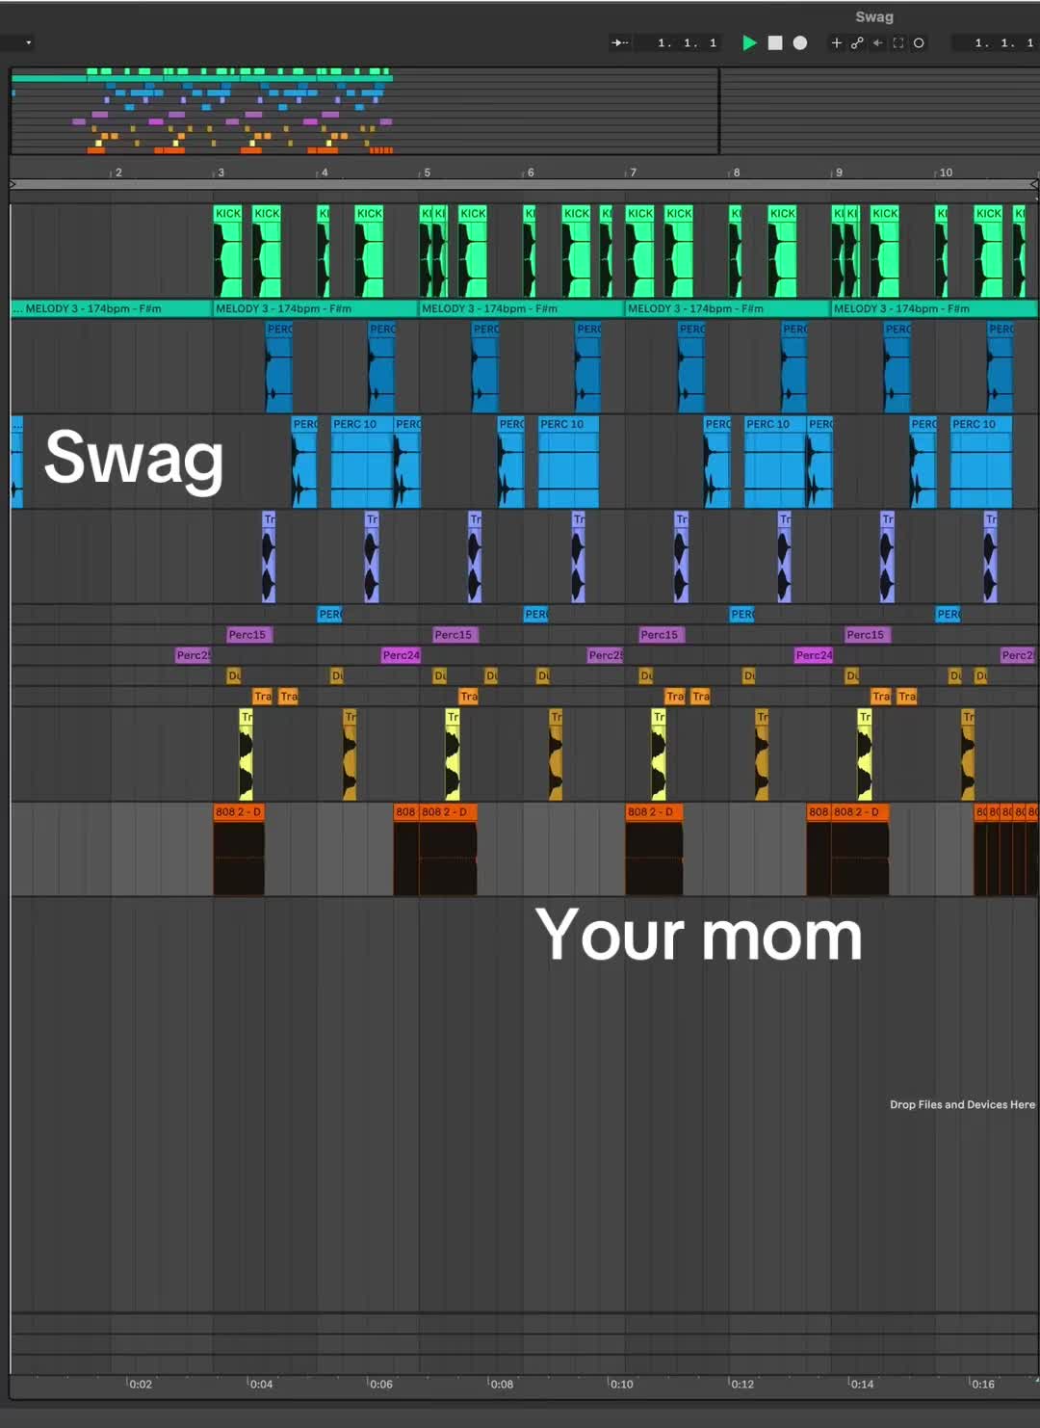Toggle the capture MIDI bracket icon
Image resolution: width=1040 pixels, height=1428 pixels.
[x=898, y=42]
